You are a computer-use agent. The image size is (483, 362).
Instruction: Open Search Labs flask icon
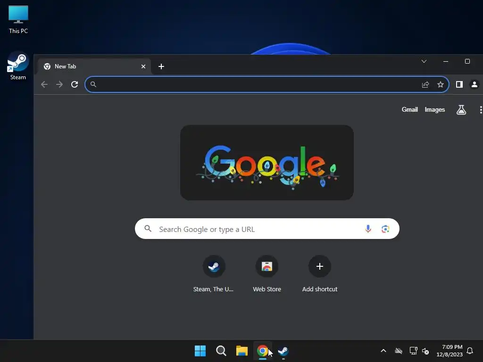461,109
